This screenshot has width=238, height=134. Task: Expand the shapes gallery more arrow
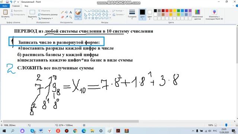(110, 18)
